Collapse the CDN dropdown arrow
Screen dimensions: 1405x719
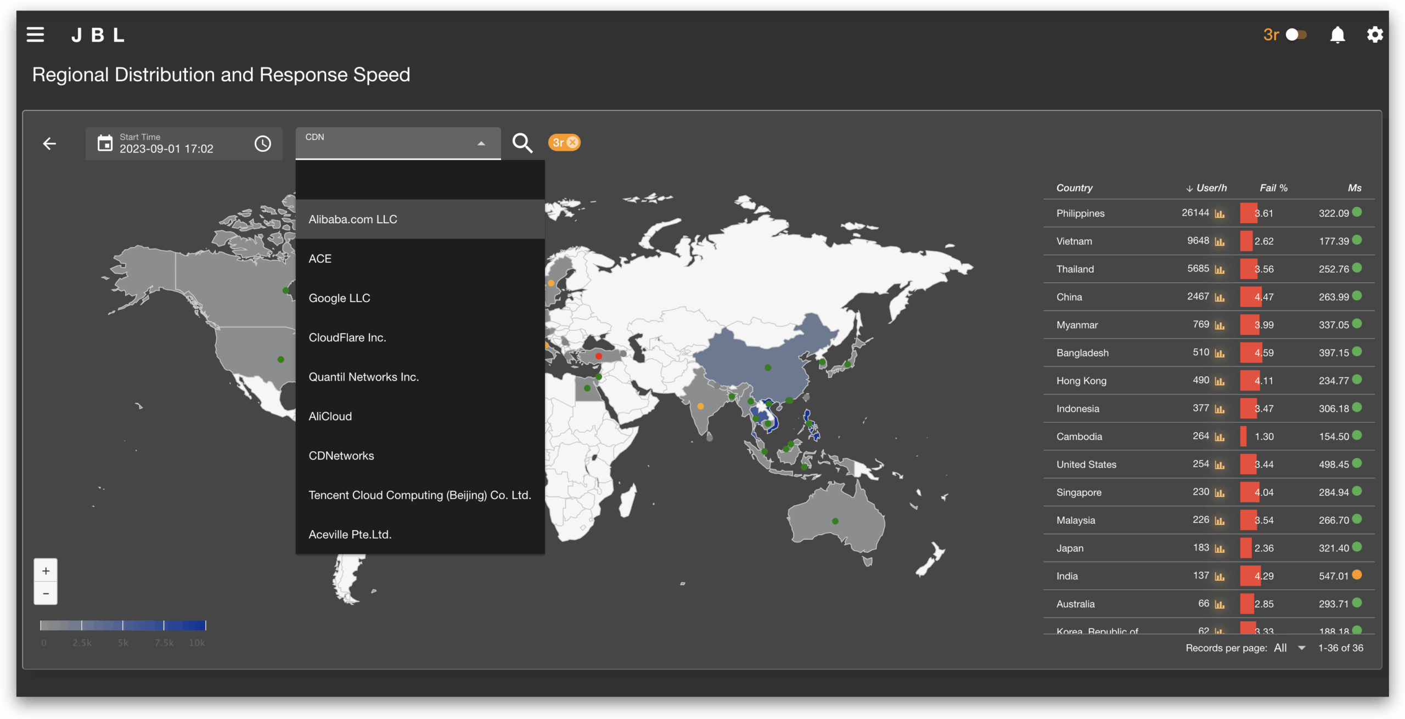click(x=481, y=144)
